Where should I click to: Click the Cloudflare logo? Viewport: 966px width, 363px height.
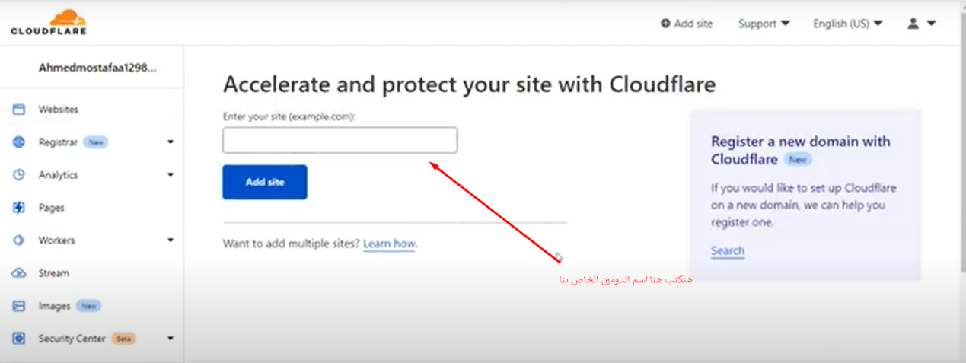(x=49, y=22)
